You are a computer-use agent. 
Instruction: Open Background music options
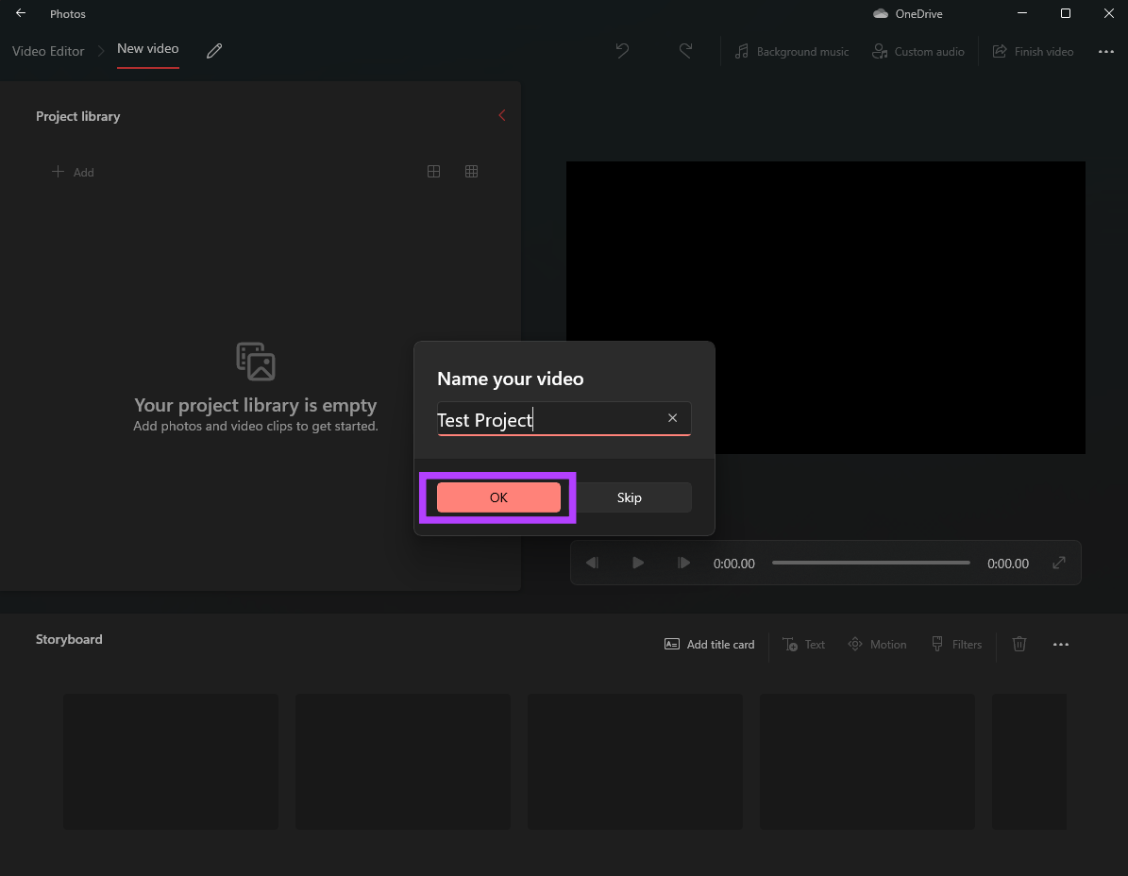[791, 51]
